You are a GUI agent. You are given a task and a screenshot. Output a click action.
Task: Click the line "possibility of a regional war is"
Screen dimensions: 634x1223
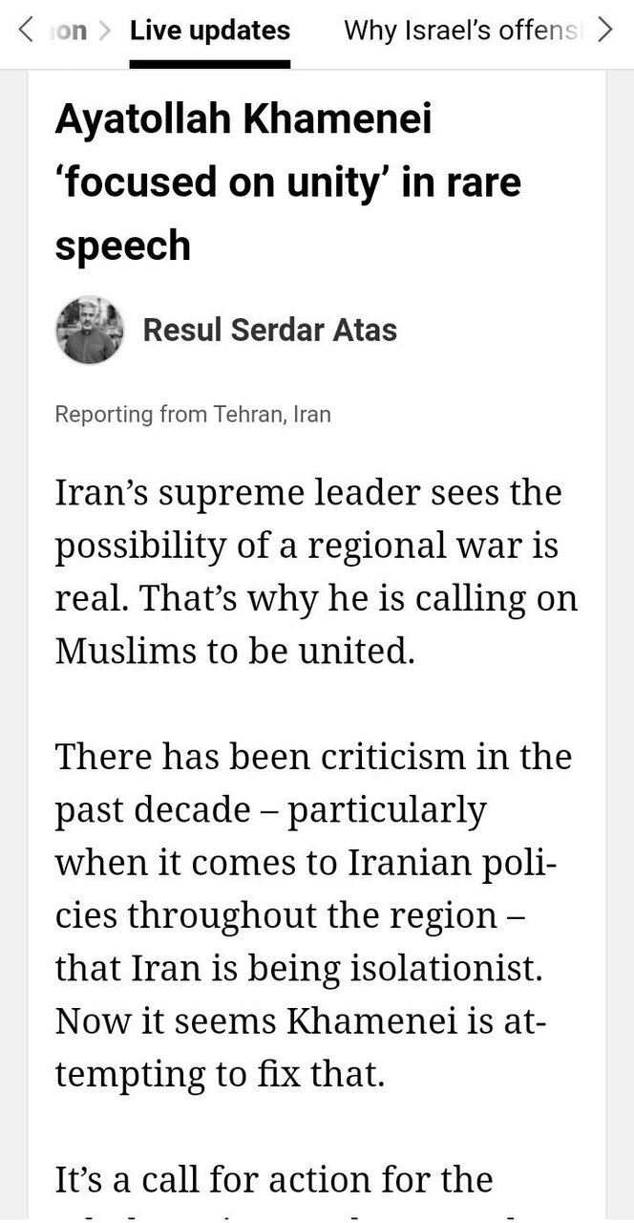[x=306, y=547]
